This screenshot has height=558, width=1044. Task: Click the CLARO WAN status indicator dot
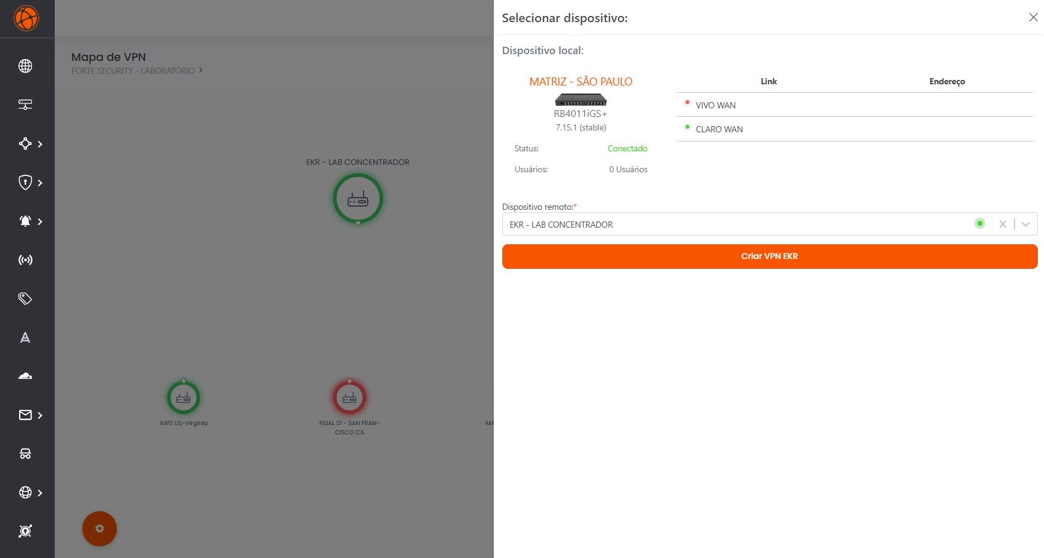(x=687, y=127)
